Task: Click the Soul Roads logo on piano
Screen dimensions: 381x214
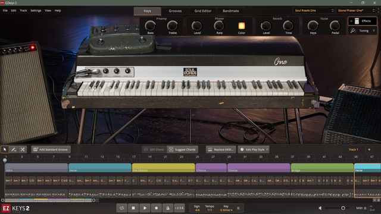Action: 190,72
